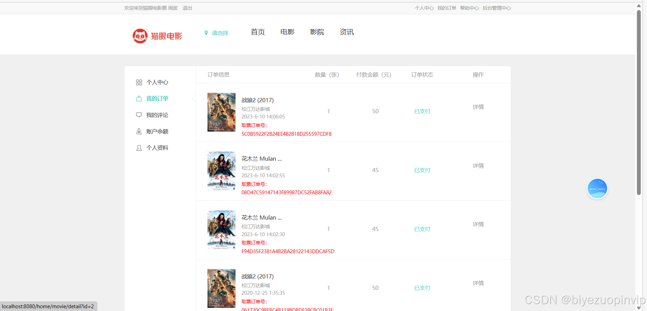Open the 影院 navigation tab
Image resolution: width=647 pixels, height=311 pixels.
click(x=317, y=32)
